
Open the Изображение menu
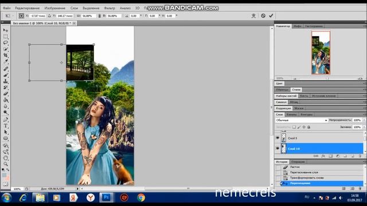point(55,8)
